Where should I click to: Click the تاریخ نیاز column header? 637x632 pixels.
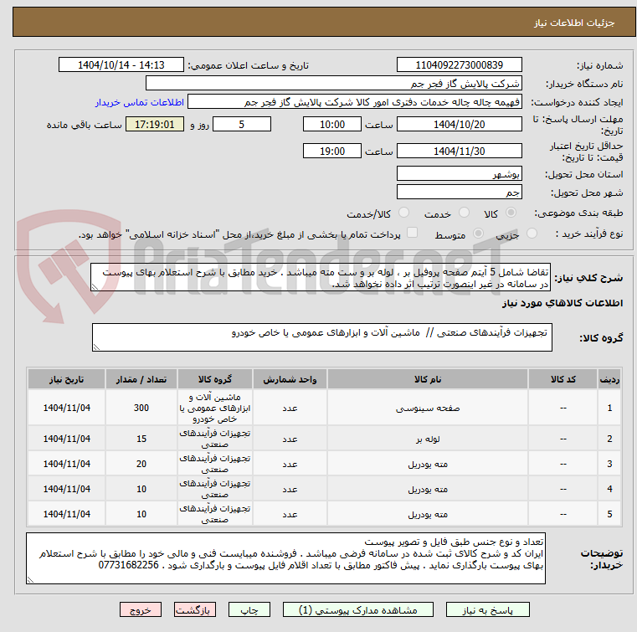[x=67, y=379]
